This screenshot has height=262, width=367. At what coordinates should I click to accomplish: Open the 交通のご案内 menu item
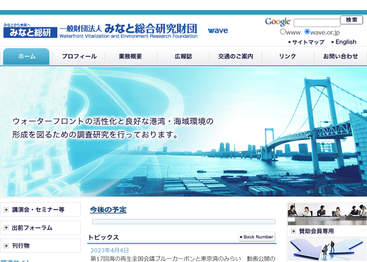pyautogui.click(x=235, y=57)
